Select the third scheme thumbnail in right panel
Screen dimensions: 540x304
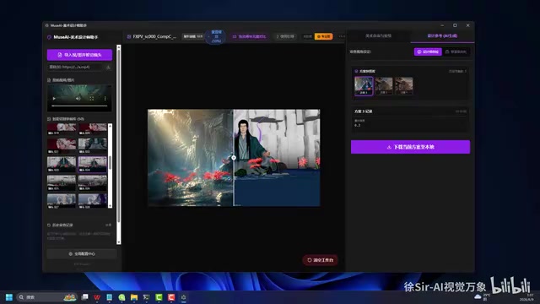point(404,86)
